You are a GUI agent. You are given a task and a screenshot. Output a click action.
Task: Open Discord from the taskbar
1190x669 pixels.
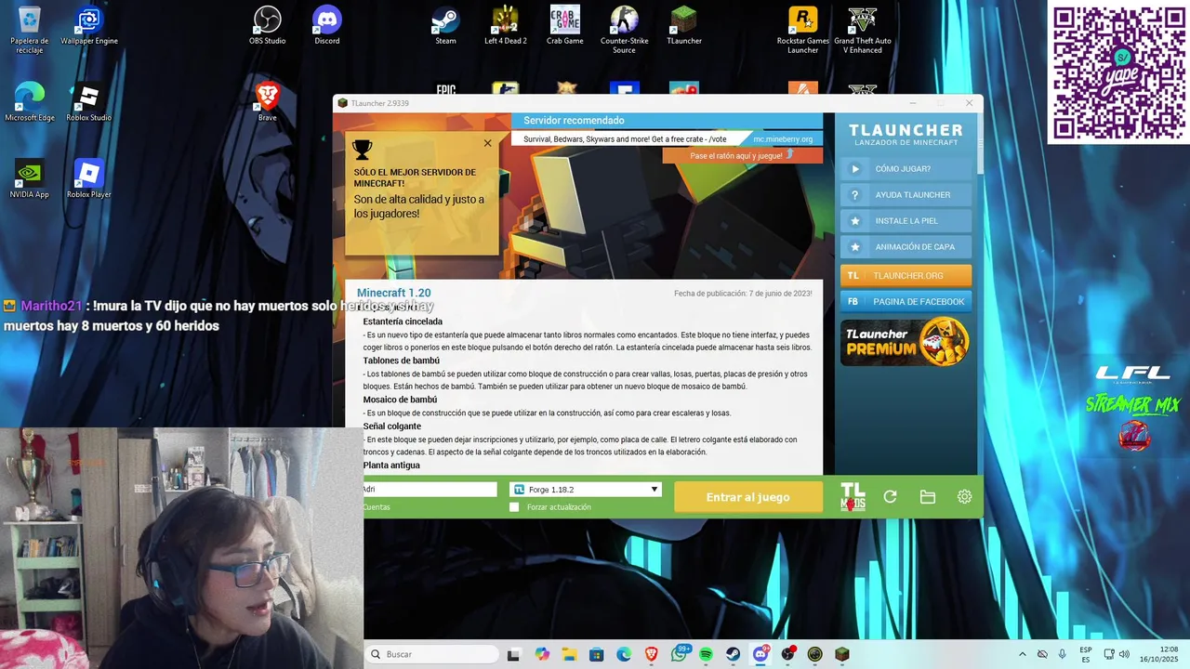[760, 654]
